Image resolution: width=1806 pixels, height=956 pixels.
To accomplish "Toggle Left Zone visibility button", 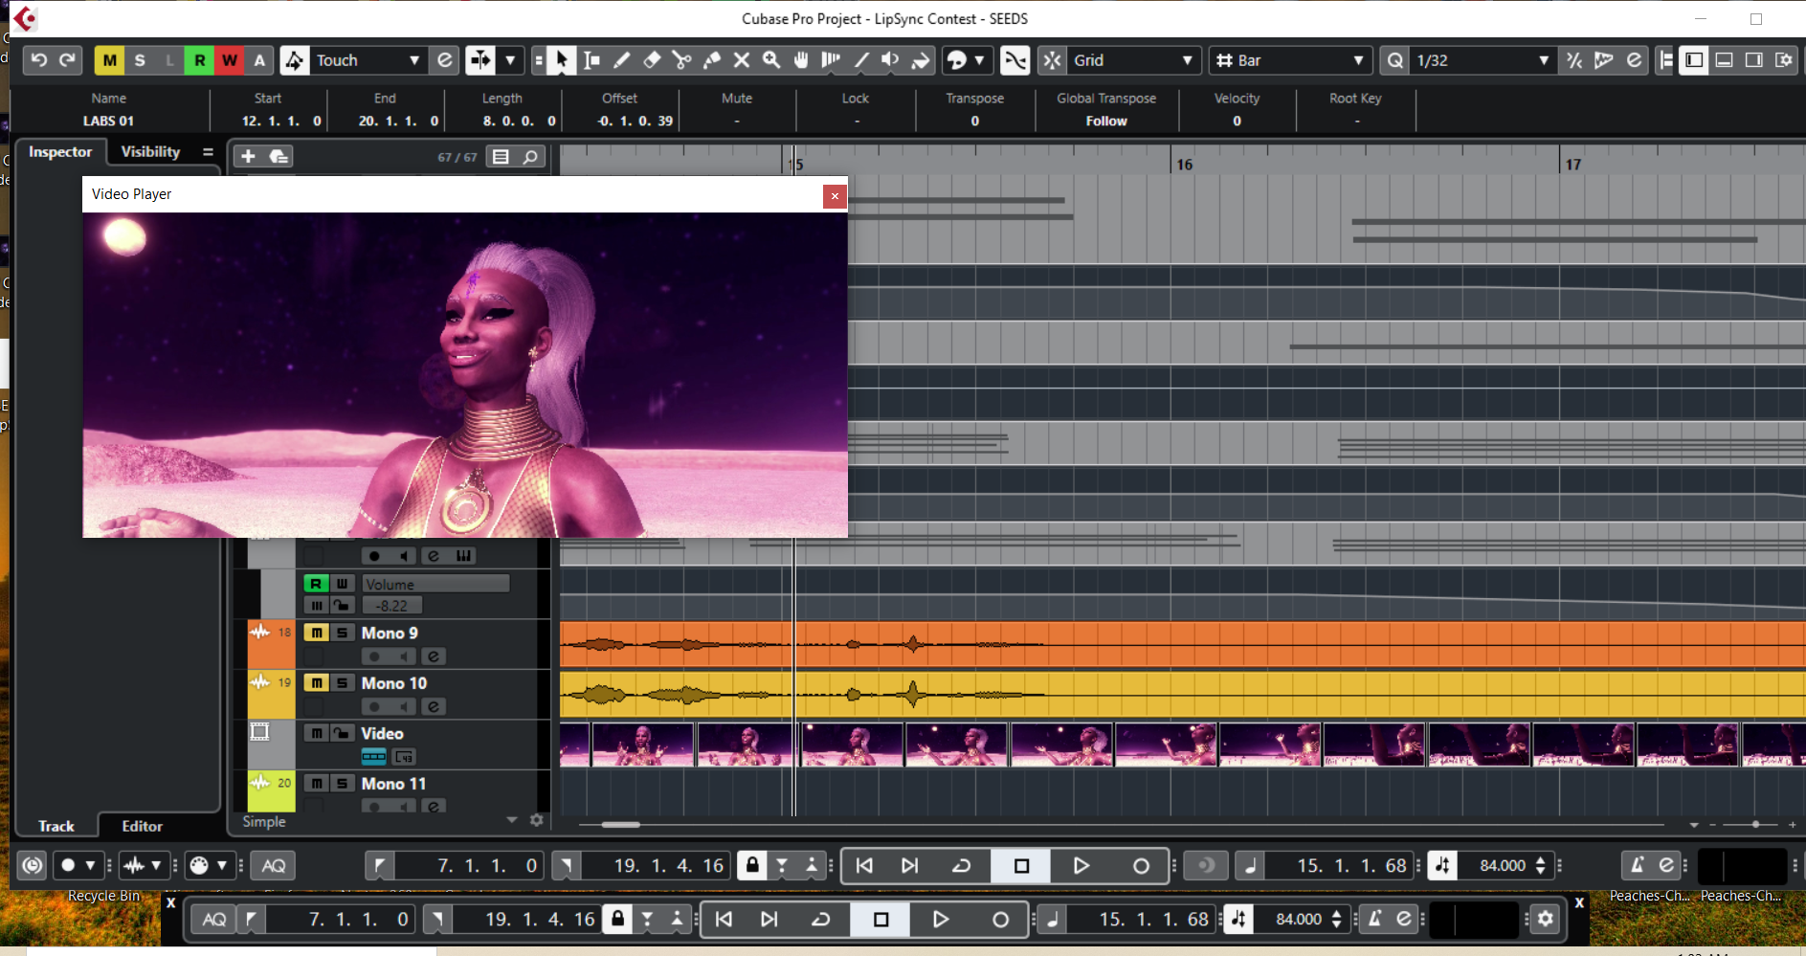I will (1694, 60).
